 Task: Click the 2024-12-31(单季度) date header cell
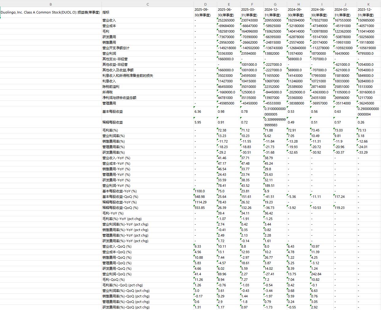[x=275, y=12]
